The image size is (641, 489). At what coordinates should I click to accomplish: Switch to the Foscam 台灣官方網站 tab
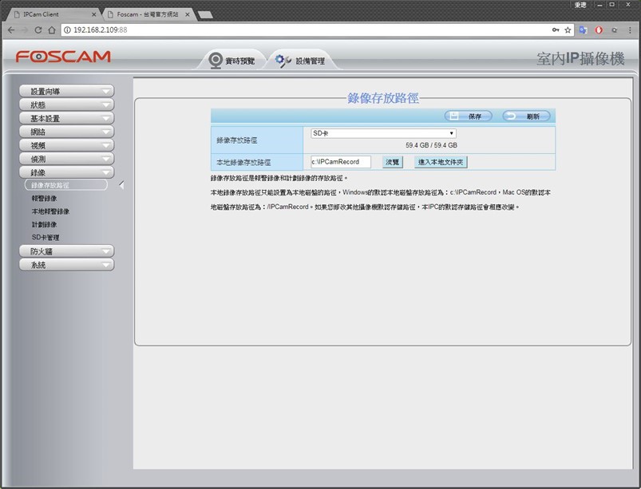(x=148, y=14)
